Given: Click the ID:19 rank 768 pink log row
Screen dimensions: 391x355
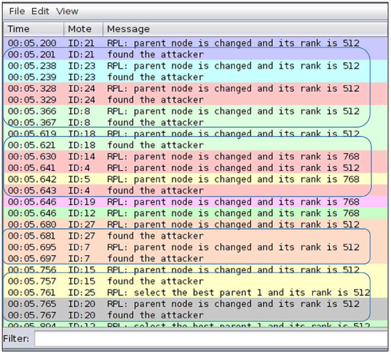Looking at the screenshot, I should pos(195,202).
